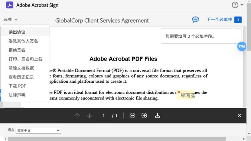Click the blue badge showing 2
Screen dimensions: 251x141
pyautogui.click(x=238, y=20)
